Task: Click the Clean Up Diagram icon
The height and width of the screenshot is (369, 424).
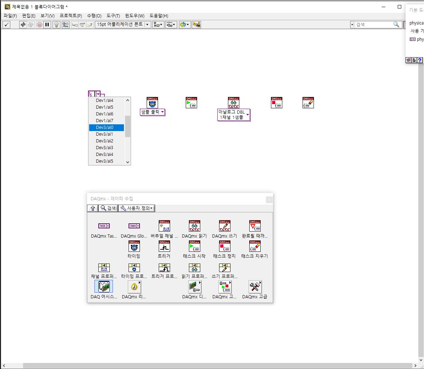Action: (x=196, y=25)
